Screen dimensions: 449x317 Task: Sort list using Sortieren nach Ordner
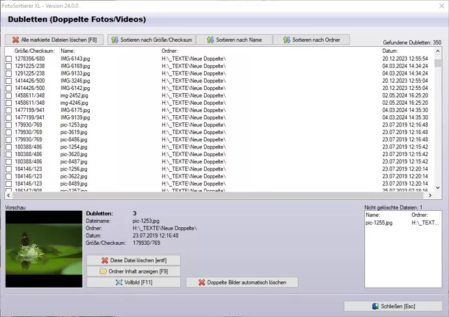[x=310, y=40]
